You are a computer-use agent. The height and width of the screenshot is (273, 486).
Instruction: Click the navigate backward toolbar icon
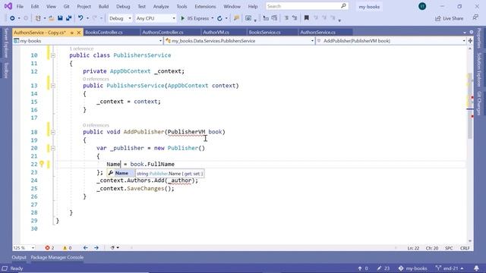(12, 18)
